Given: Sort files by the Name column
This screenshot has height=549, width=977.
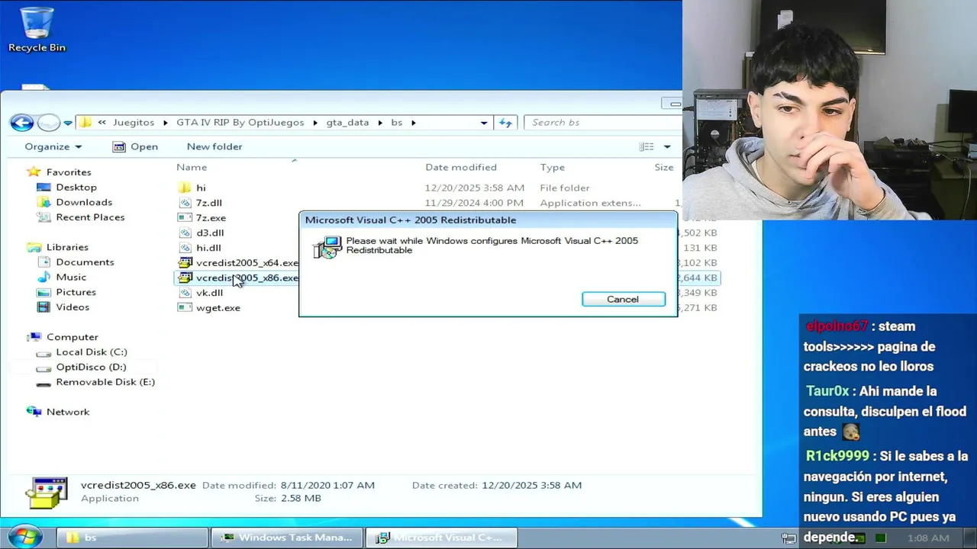Looking at the screenshot, I should click(192, 167).
